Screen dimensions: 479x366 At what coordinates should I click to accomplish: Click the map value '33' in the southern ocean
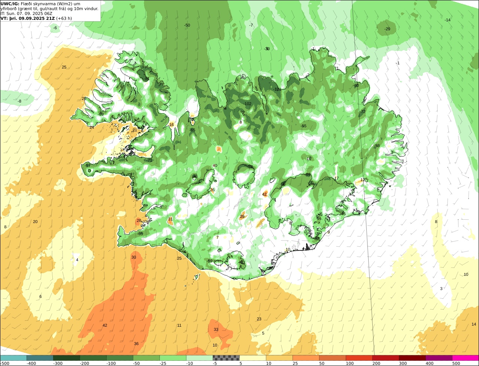click(216, 329)
